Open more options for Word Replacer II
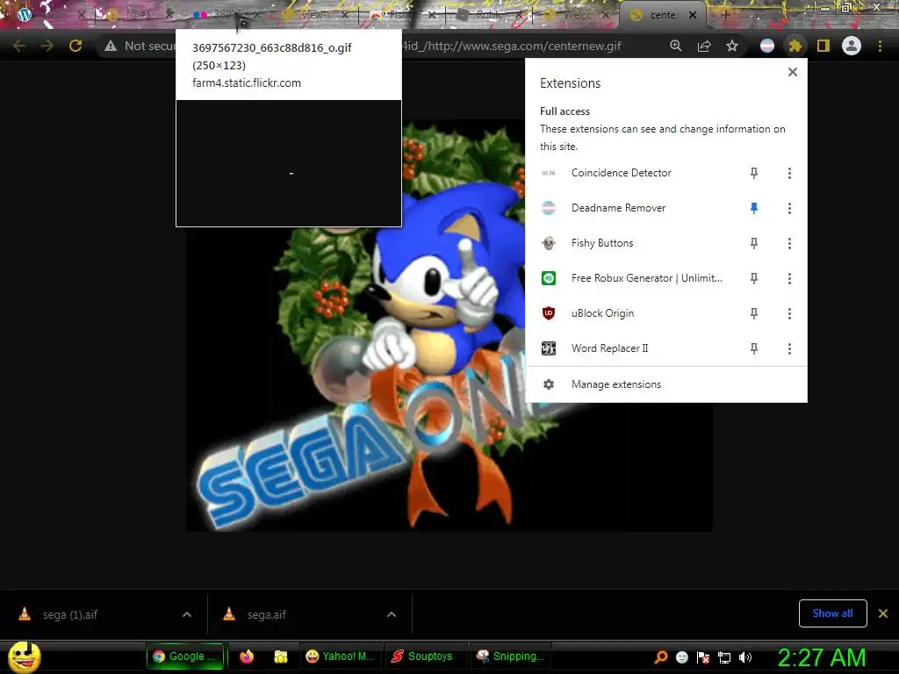 tap(789, 348)
